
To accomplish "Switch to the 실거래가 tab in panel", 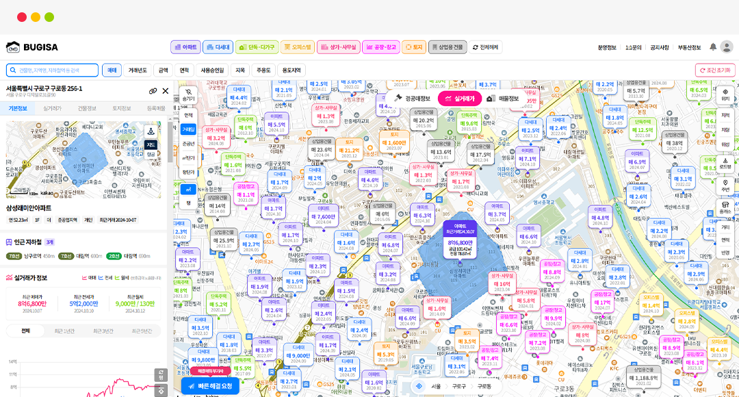I will tap(53, 108).
